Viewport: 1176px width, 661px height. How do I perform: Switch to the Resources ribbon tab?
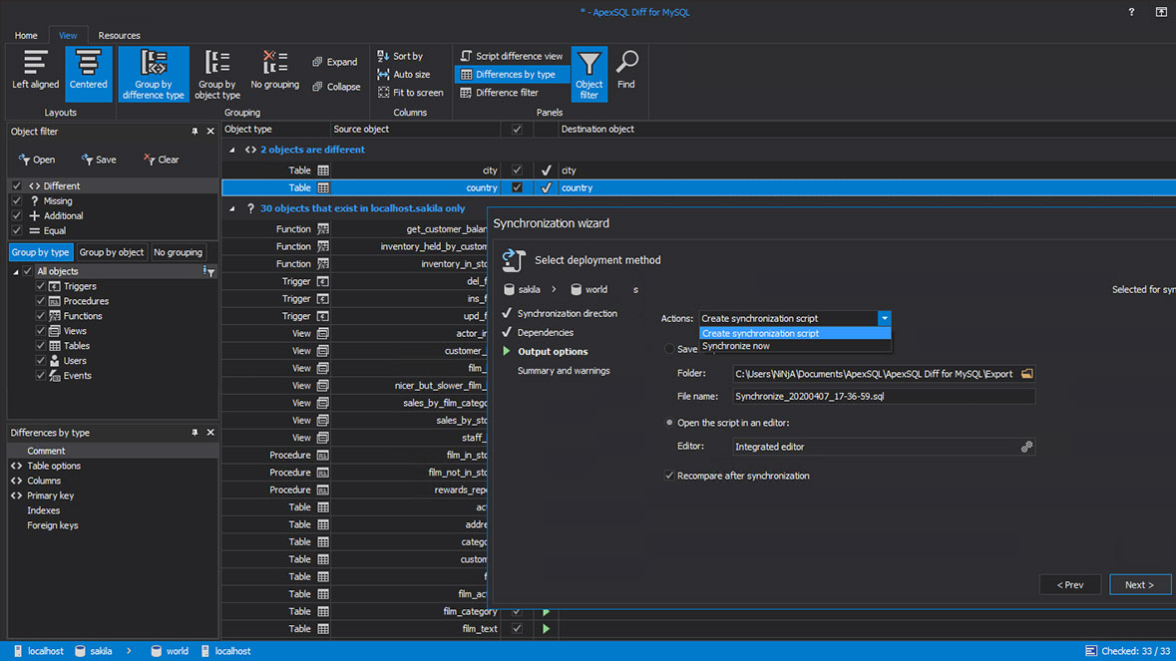coord(119,35)
